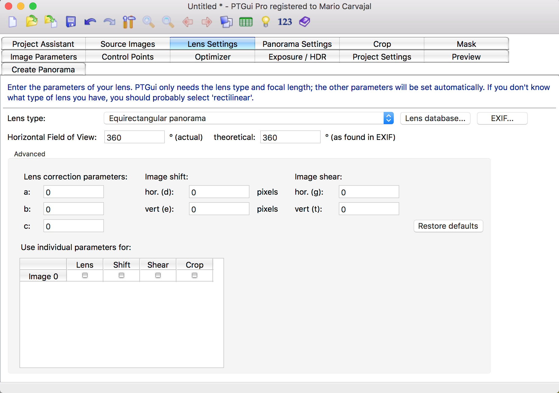Open the Exposure / HDR tab
Viewport: 559px width, 393px height.
click(x=297, y=57)
